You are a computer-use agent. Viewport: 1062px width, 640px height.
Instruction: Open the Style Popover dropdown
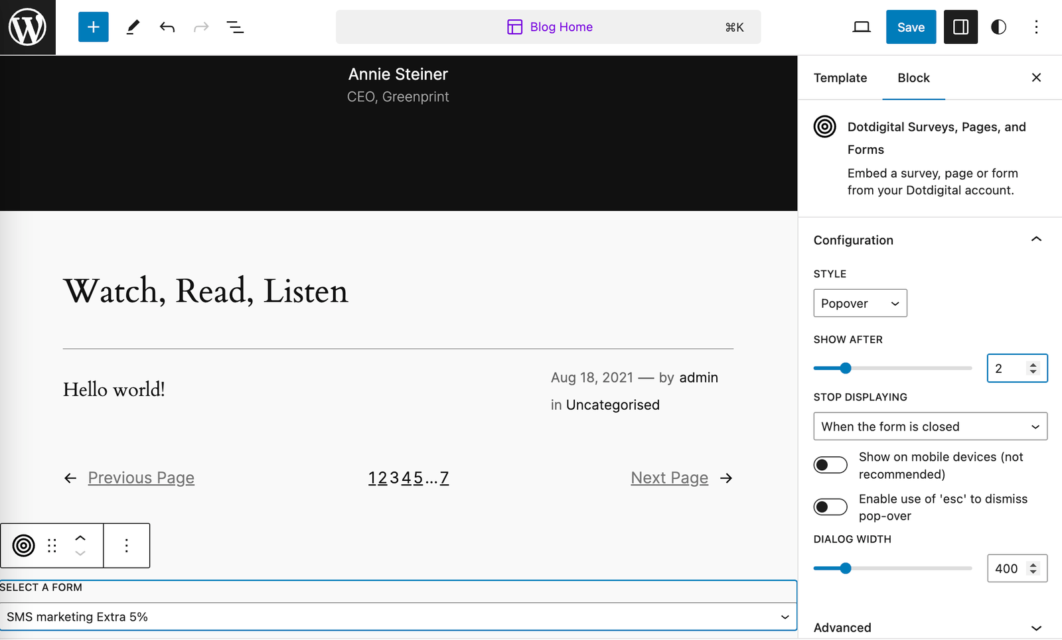pos(860,303)
